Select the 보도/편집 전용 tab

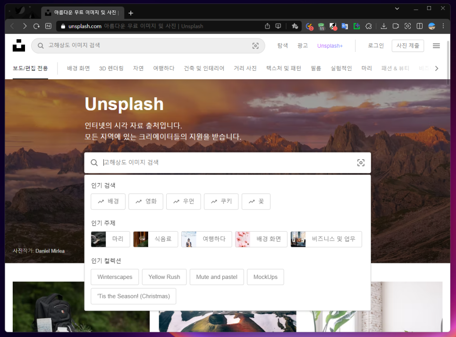[30, 68]
